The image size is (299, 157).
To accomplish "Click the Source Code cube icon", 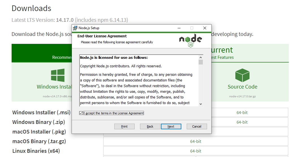I will point(242,75).
